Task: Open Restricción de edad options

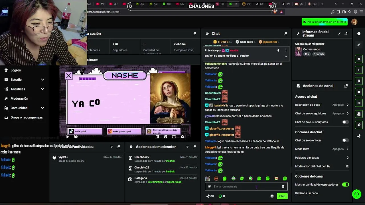Action: pos(322,105)
